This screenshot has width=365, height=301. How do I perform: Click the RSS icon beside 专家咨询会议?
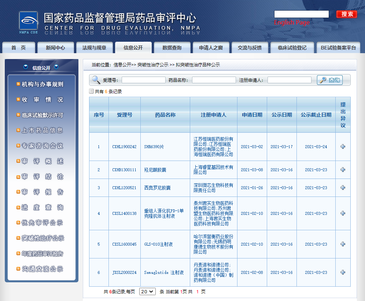pos(18,146)
